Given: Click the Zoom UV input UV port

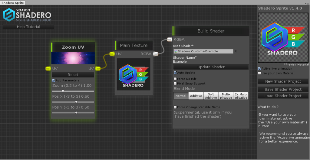Looking at the screenshot, I should click(48, 69).
